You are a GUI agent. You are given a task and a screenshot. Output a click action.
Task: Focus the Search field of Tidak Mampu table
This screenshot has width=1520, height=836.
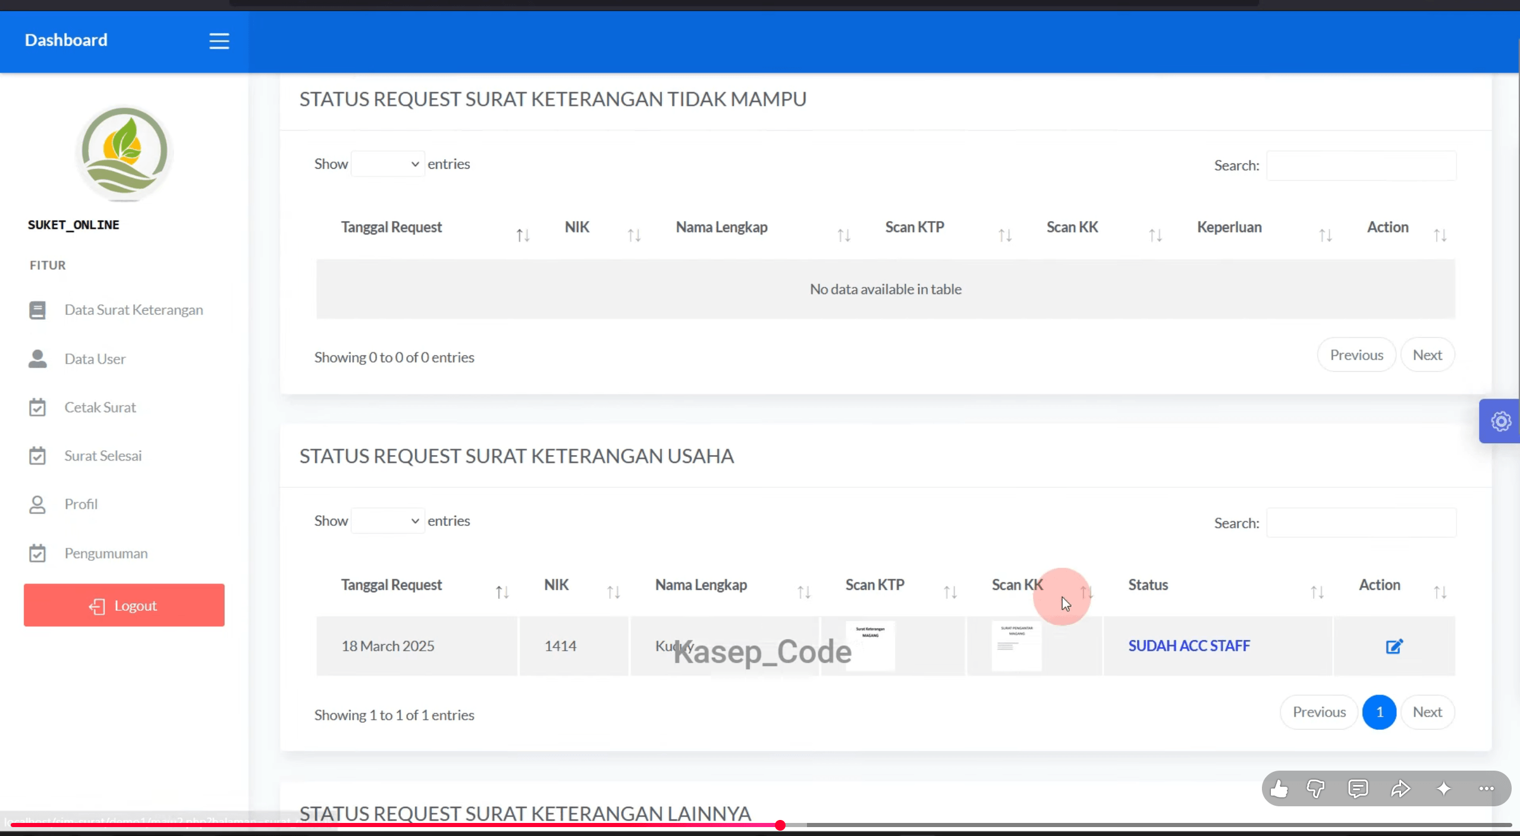click(x=1361, y=166)
